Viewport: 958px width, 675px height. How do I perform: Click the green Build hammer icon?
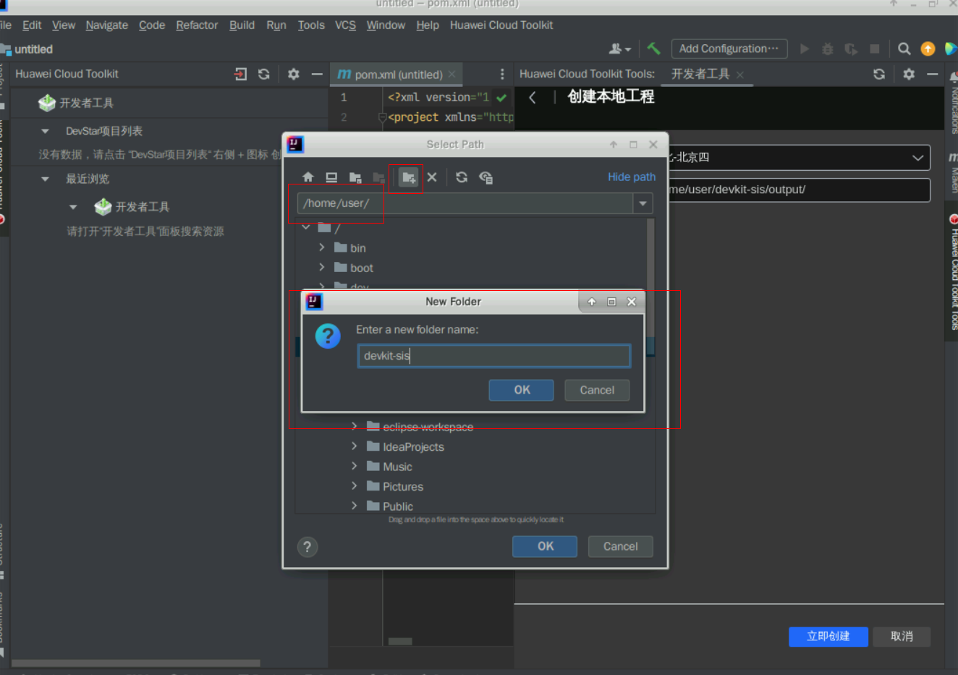click(x=654, y=48)
